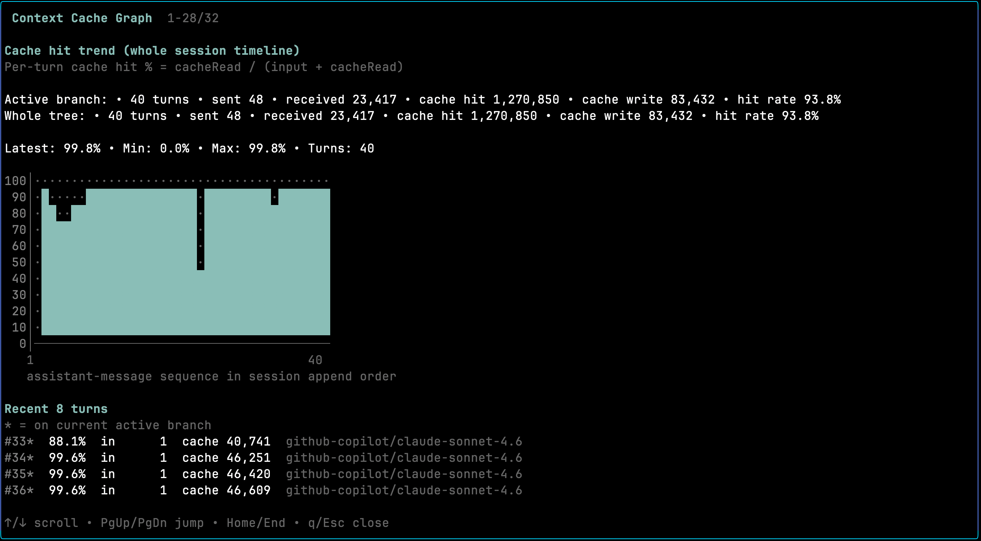Click the Recent 8 turns heading
This screenshot has width=981, height=541.
coord(56,409)
